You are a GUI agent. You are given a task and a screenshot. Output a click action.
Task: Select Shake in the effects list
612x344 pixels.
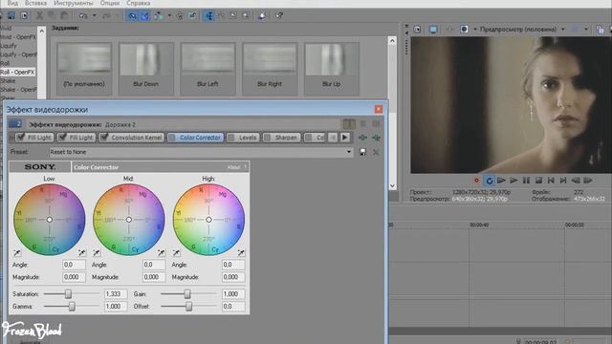pos(8,80)
